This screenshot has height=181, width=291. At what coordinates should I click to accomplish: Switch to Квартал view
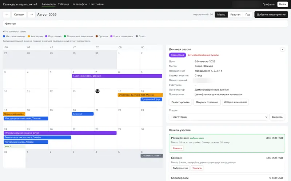[235, 14]
